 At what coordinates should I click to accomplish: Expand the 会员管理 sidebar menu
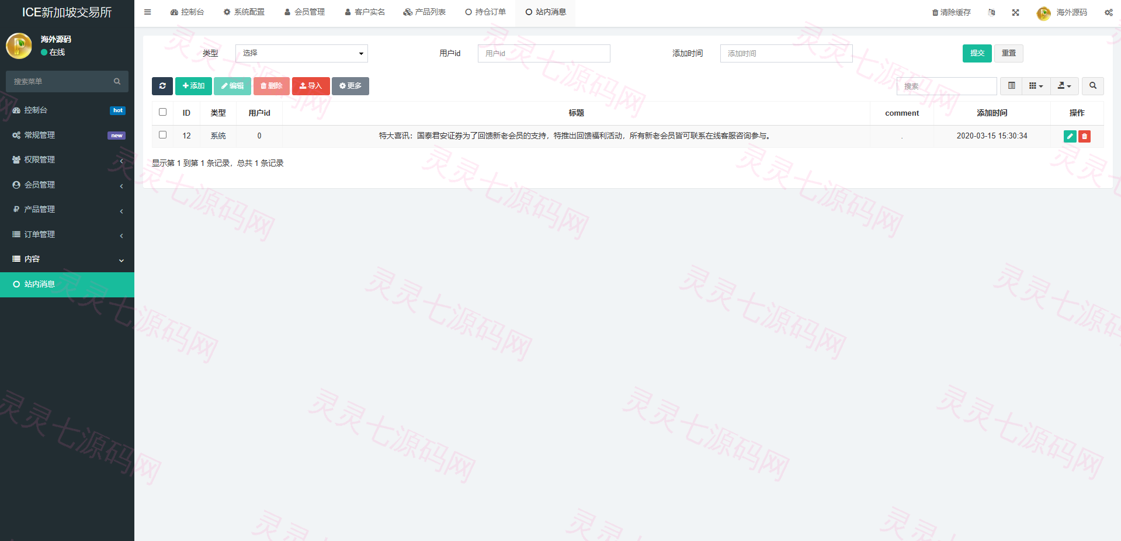click(x=67, y=185)
